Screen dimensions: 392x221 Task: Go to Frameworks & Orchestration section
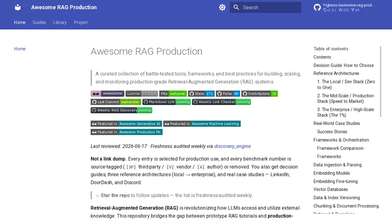click(x=341, y=140)
